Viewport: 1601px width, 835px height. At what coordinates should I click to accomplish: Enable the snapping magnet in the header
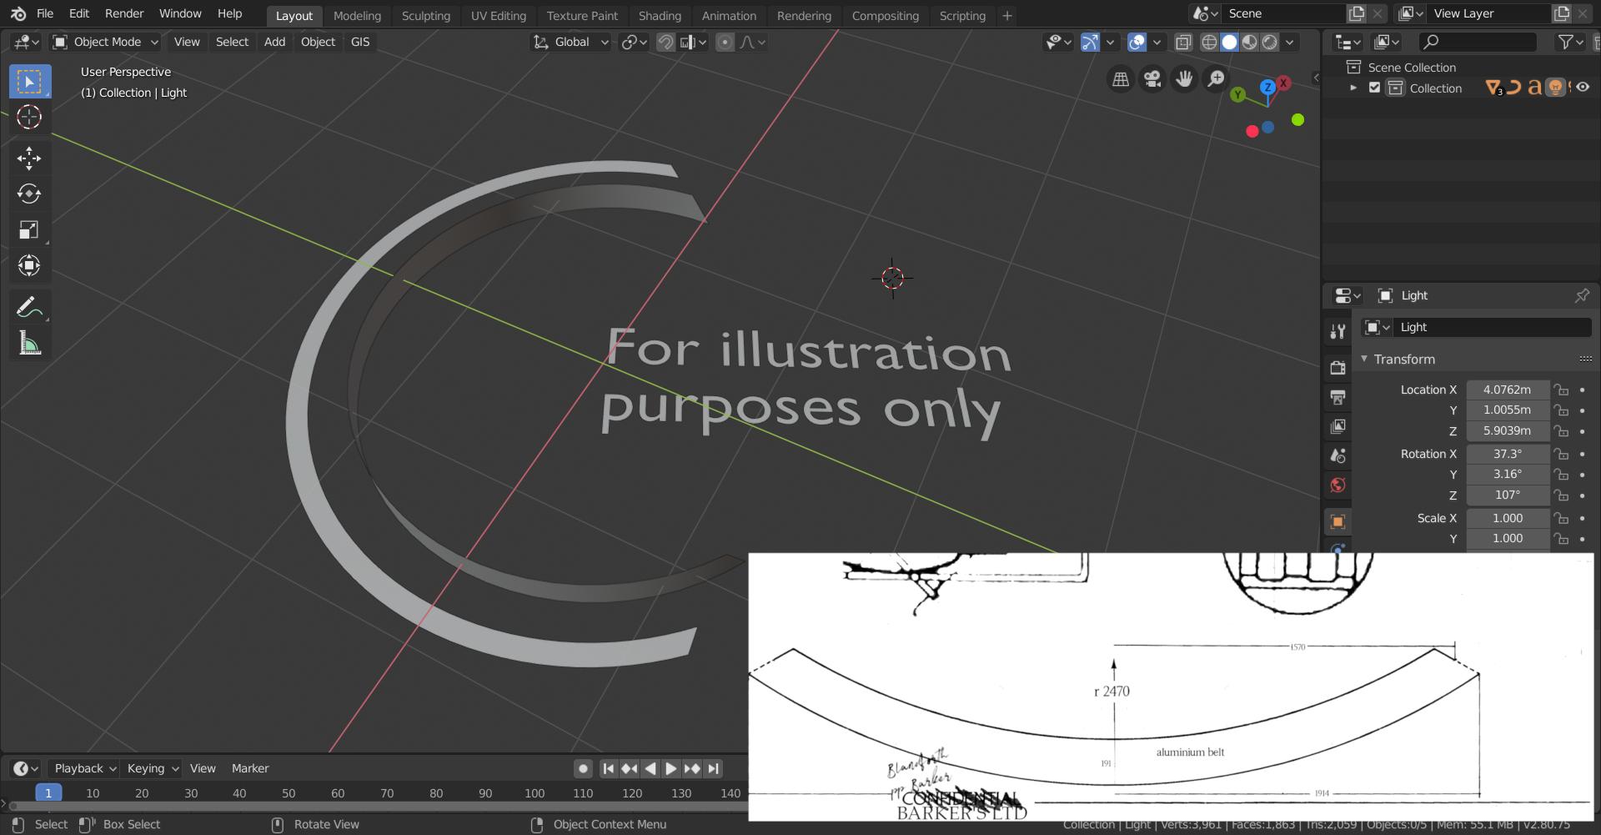(x=666, y=42)
